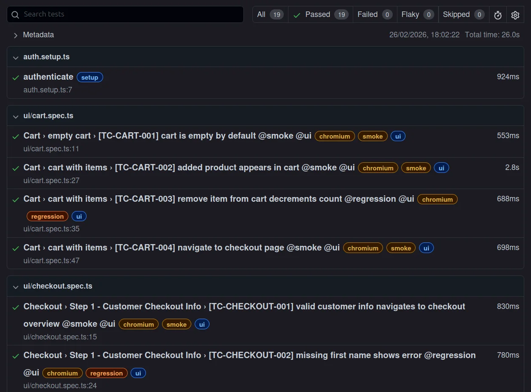Click the green checkmark beside the authenticate test
The height and width of the screenshot is (392, 531).
[x=16, y=77]
